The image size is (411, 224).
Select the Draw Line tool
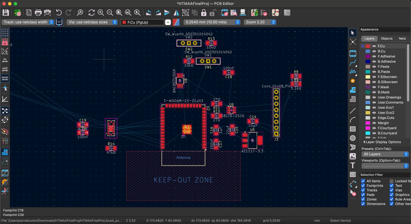pos(353,111)
